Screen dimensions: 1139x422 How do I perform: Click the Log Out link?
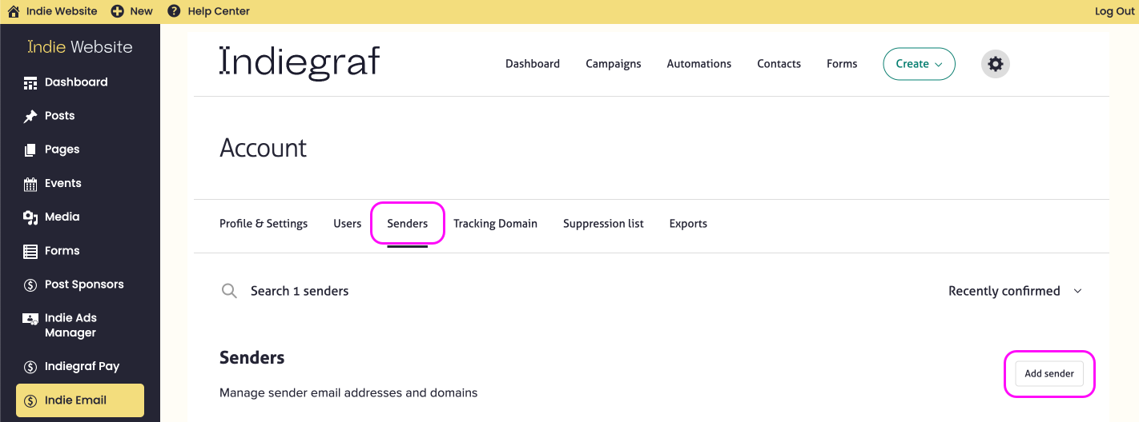point(1114,11)
